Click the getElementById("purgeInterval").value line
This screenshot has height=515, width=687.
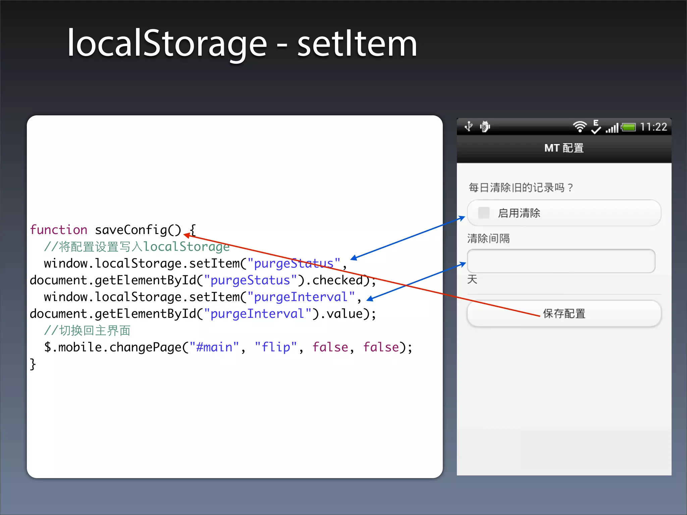click(203, 314)
